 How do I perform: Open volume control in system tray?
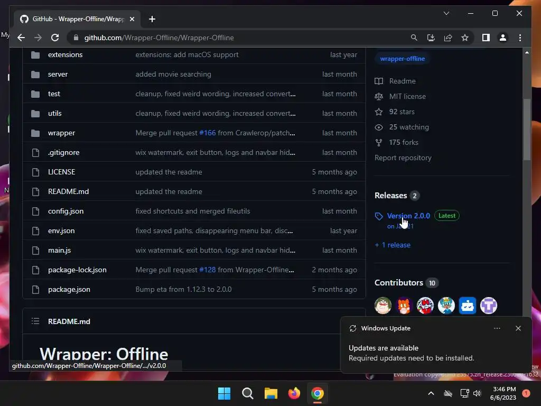(477, 393)
